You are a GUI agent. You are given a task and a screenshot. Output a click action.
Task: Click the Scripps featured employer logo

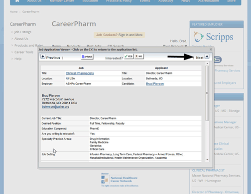click(x=214, y=37)
